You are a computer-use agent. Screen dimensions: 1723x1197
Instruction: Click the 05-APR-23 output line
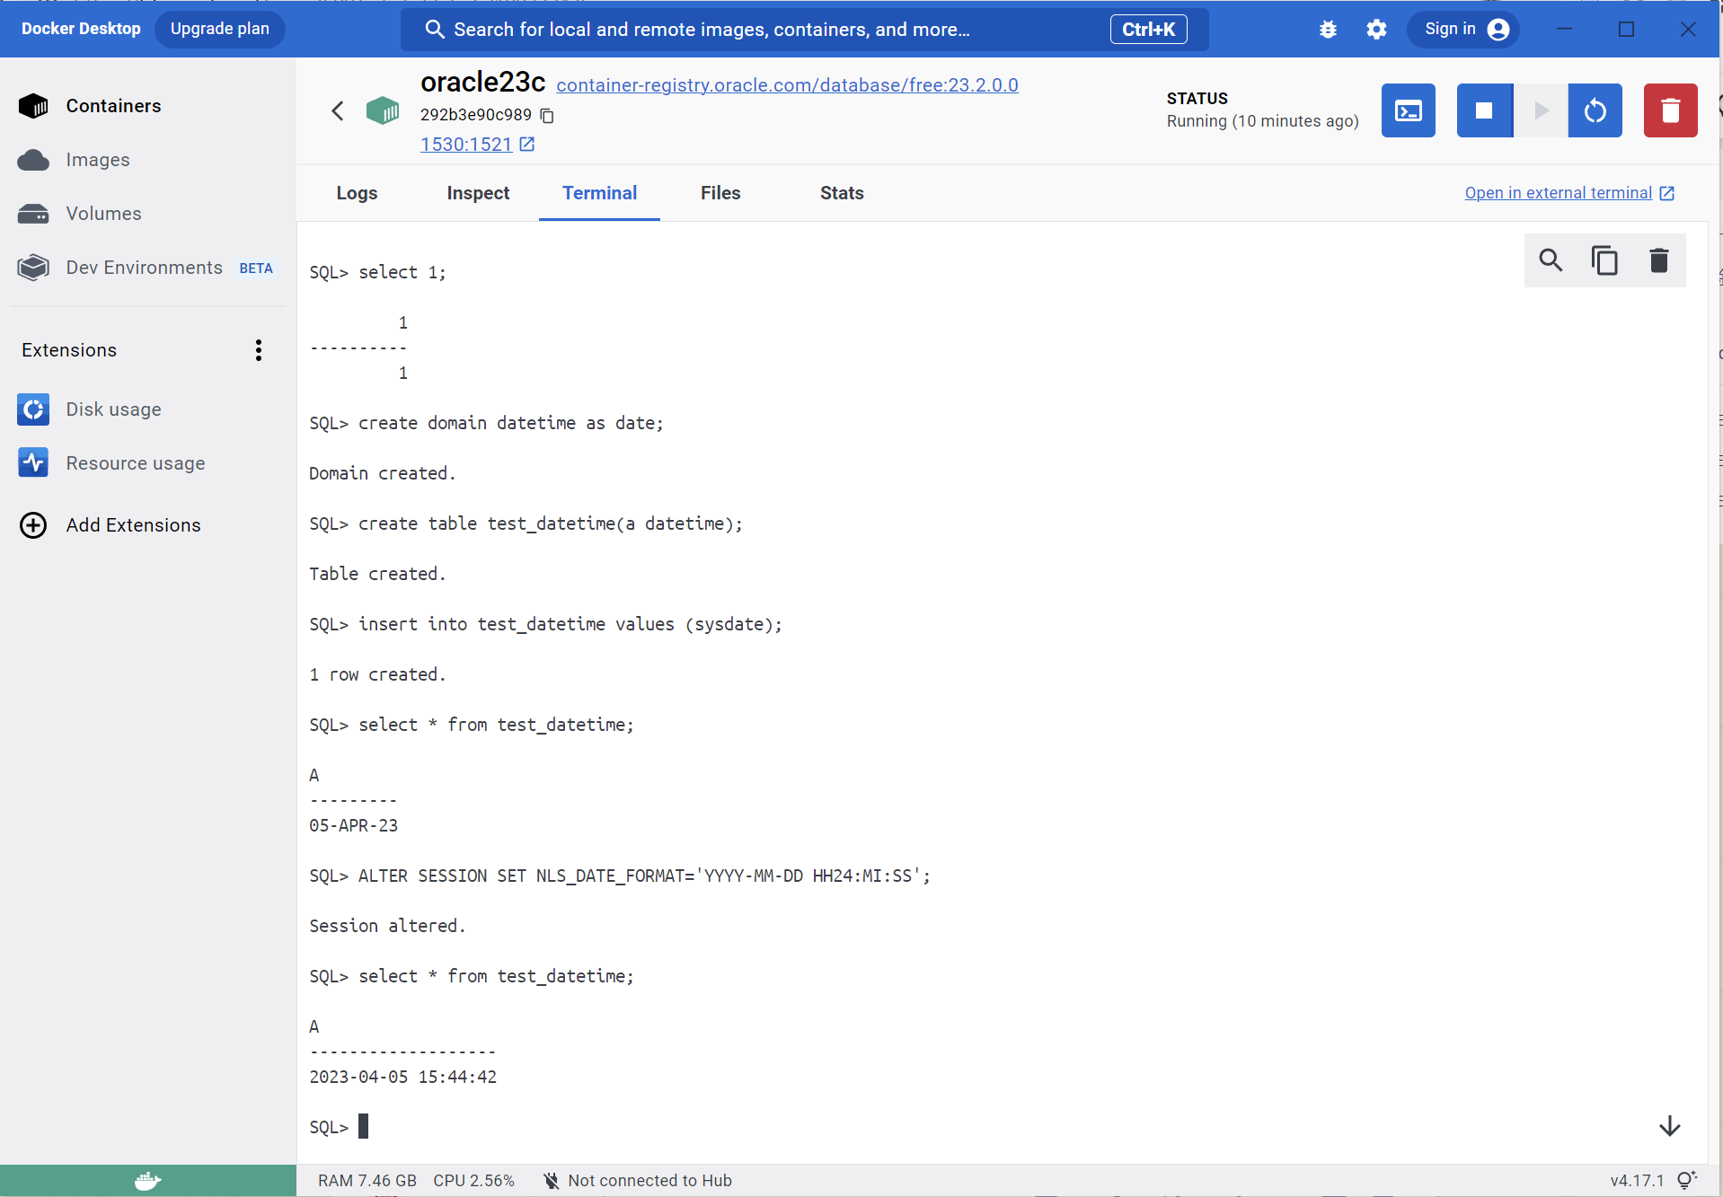(354, 825)
